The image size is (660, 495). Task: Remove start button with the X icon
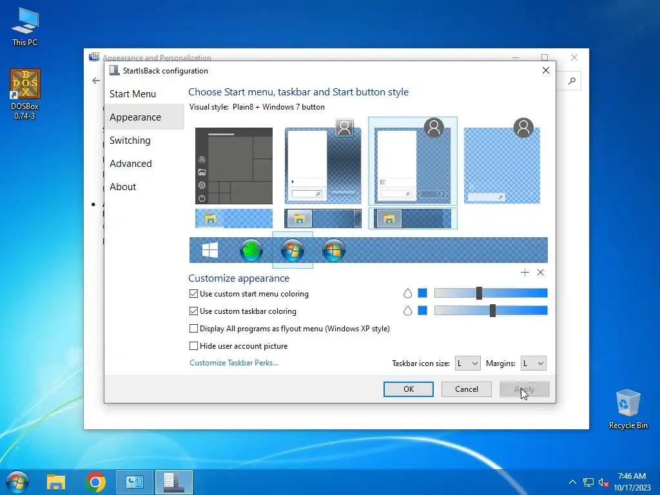(541, 273)
